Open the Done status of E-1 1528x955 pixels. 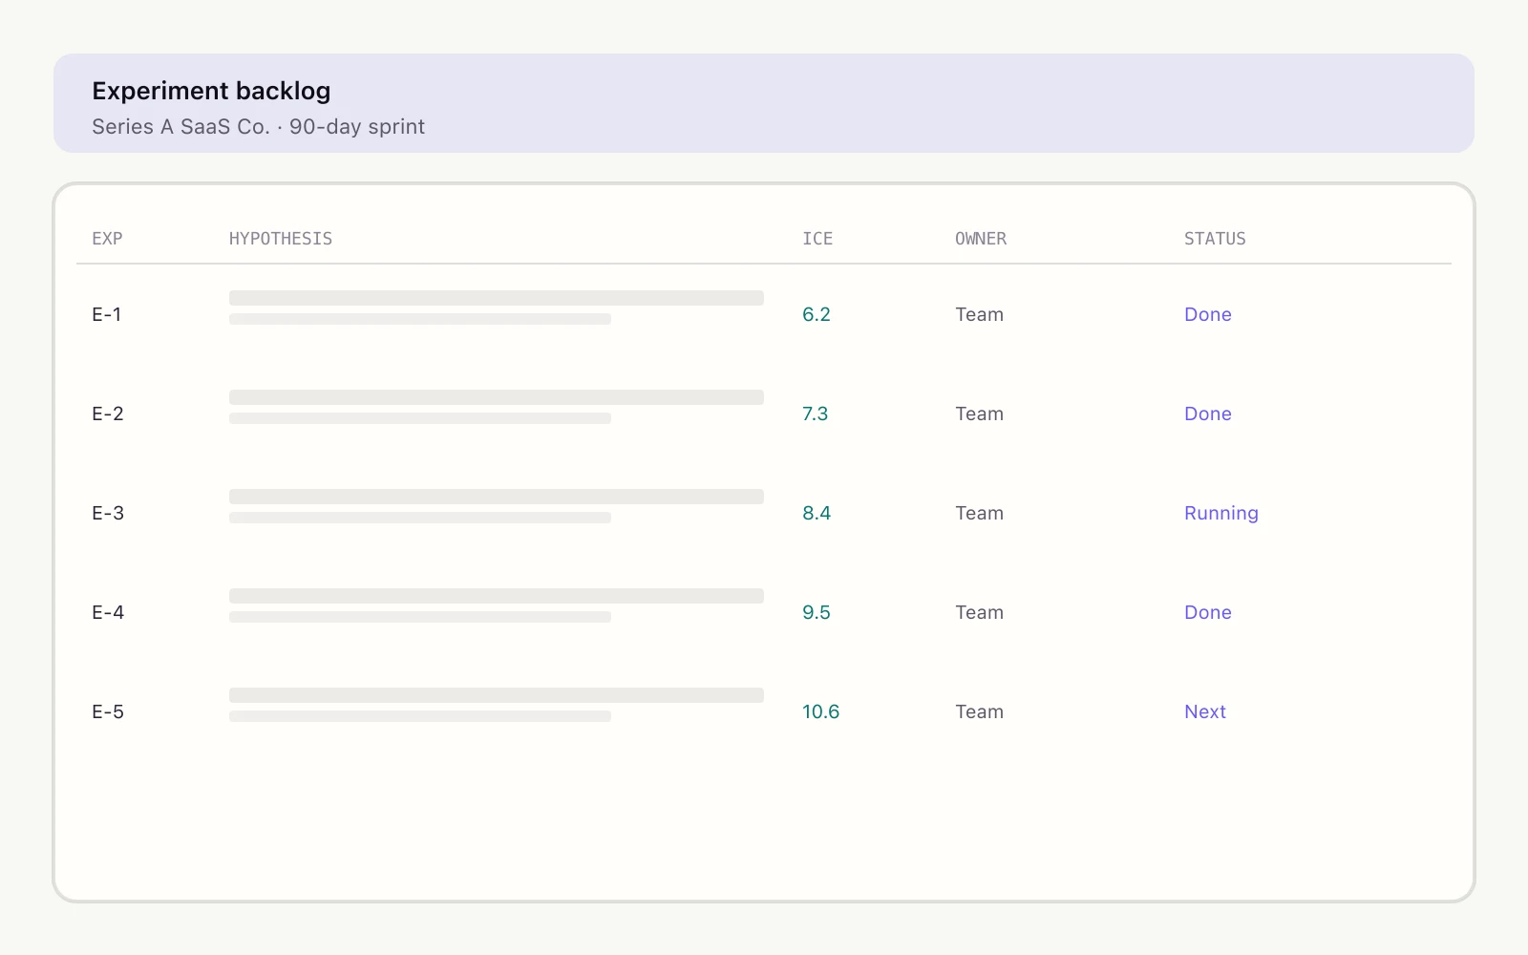[x=1208, y=314]
